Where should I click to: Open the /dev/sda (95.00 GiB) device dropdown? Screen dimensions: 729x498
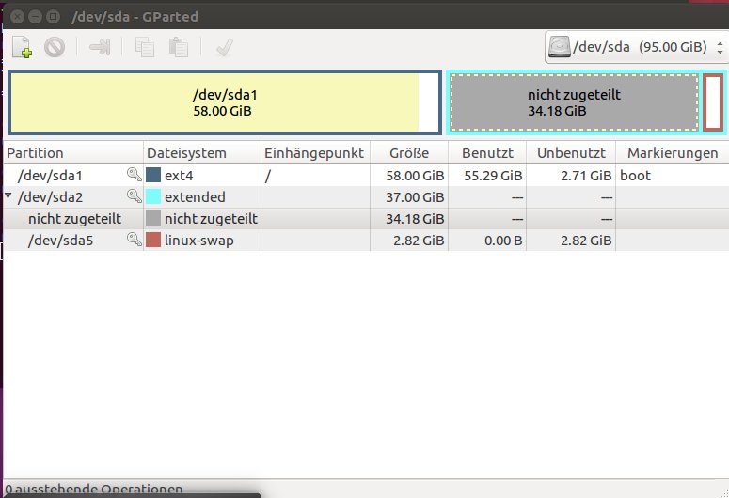tap(636, 47)
